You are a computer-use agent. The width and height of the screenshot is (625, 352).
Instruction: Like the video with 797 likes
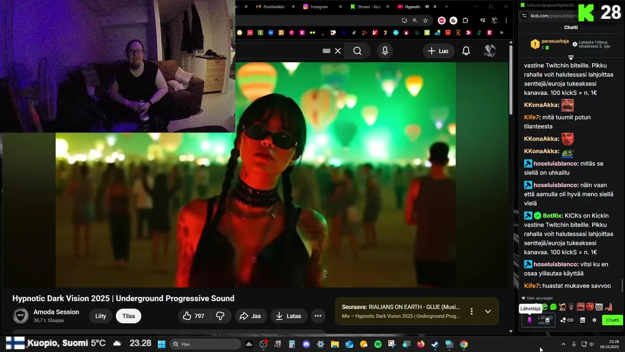tap(193, 316)
